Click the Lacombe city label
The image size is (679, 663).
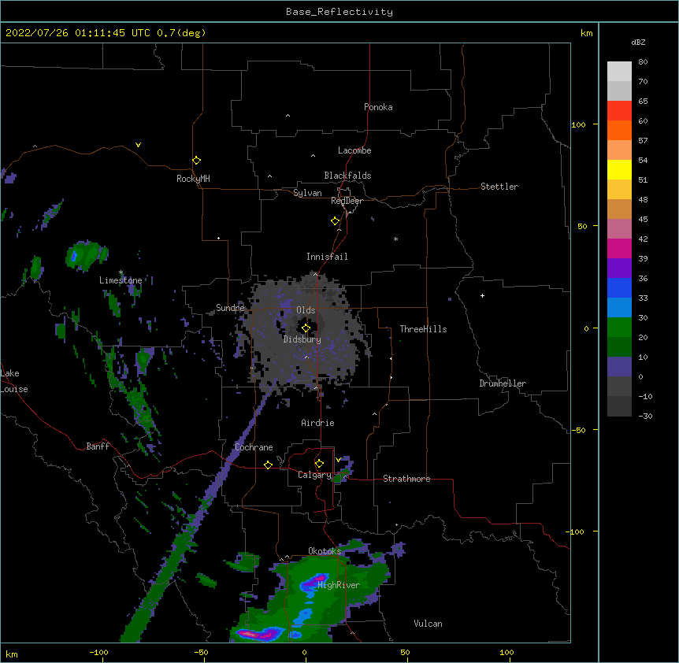point(354,150)
